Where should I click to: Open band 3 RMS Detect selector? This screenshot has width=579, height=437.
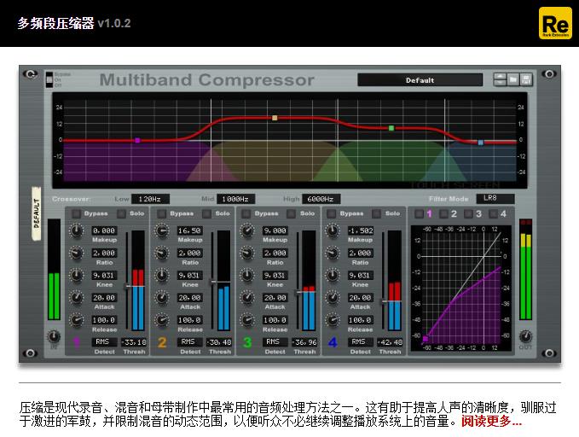pos(275,342)
